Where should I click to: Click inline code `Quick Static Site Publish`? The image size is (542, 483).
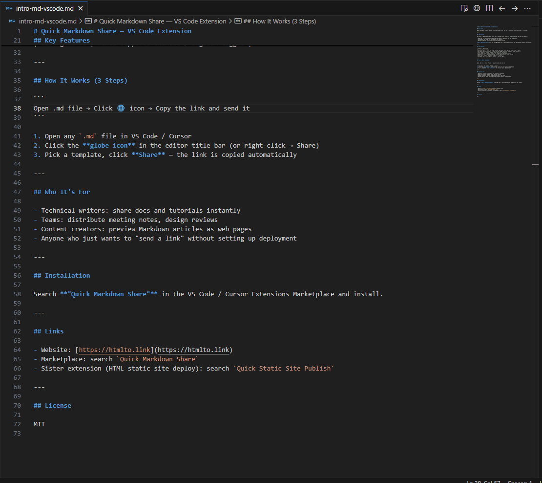(x=283, y=369)
